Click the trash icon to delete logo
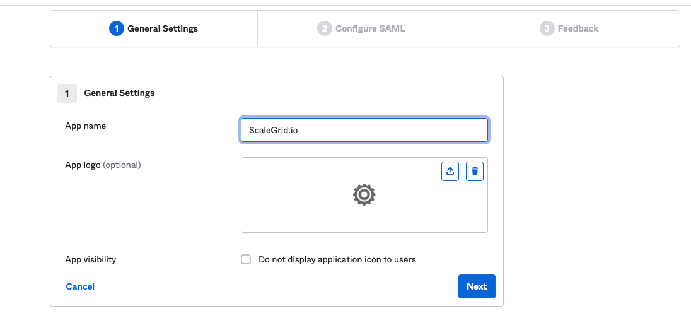Image resolution: width=691 pixels, height=330 pixels. coord(475,171)
